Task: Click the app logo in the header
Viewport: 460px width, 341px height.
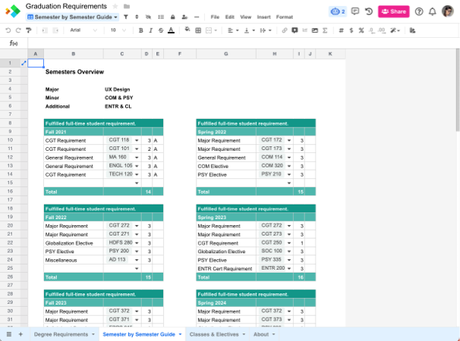Action: click(x=13, y=11)
